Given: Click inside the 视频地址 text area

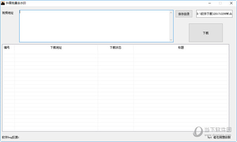Looking at the screenshot, I should (x=94, y=26).
